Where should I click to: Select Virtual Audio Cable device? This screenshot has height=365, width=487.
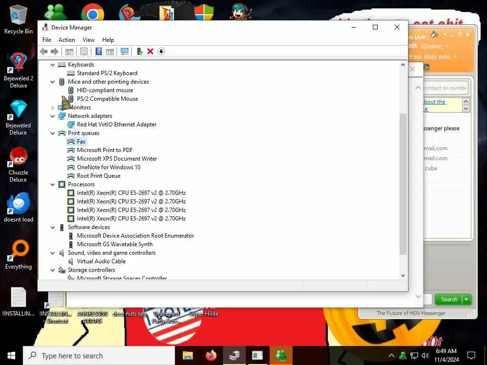click(101, 261)
